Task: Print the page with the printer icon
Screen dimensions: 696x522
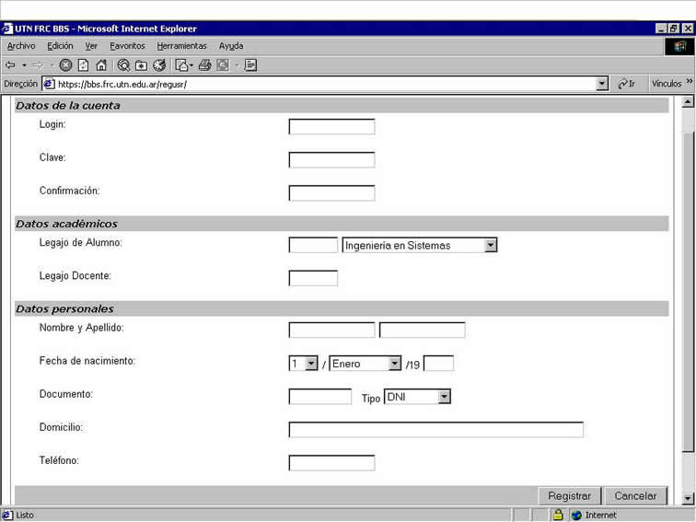Action: click(x=204, y=65)
